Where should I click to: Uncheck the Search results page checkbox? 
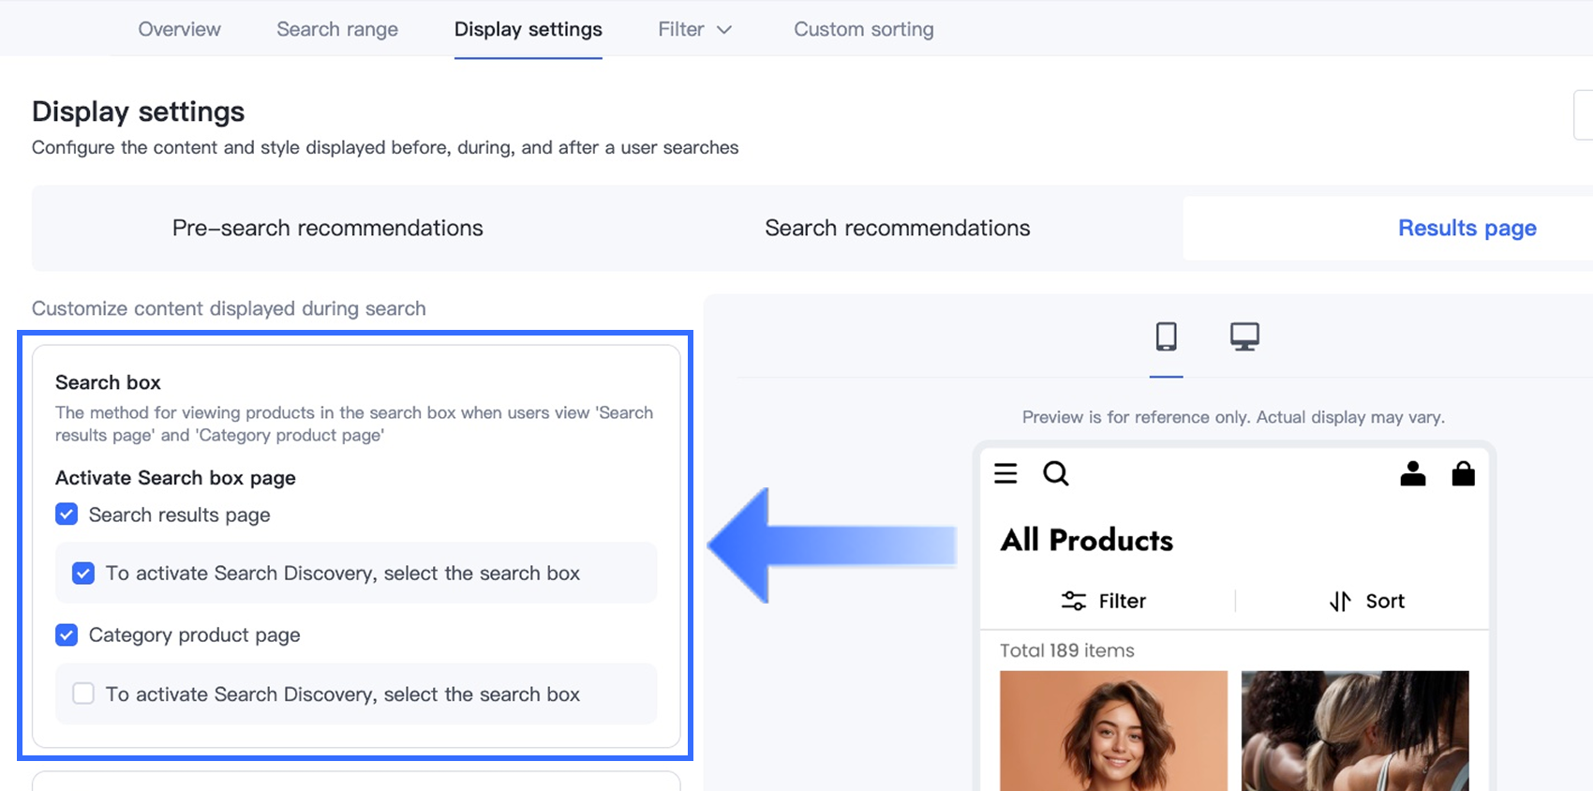tap(67, 515)
